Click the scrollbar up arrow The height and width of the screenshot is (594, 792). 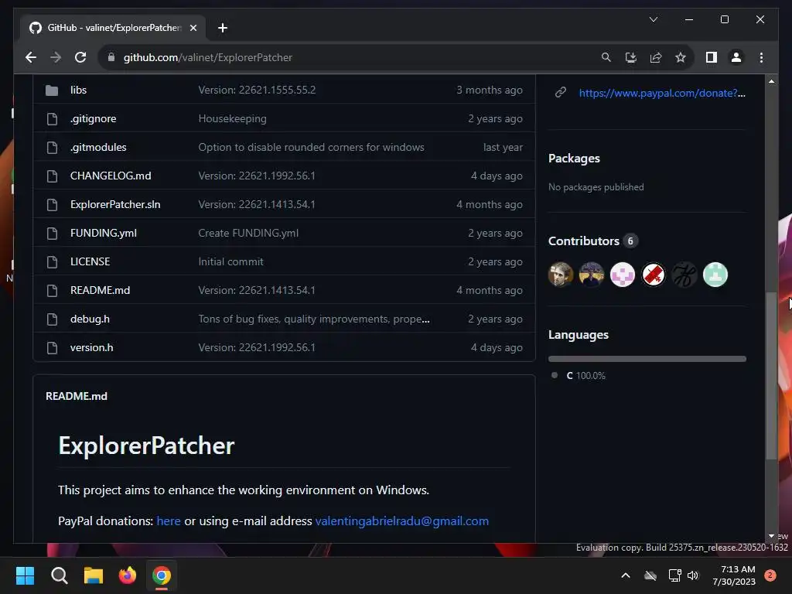tap(771, 80)
